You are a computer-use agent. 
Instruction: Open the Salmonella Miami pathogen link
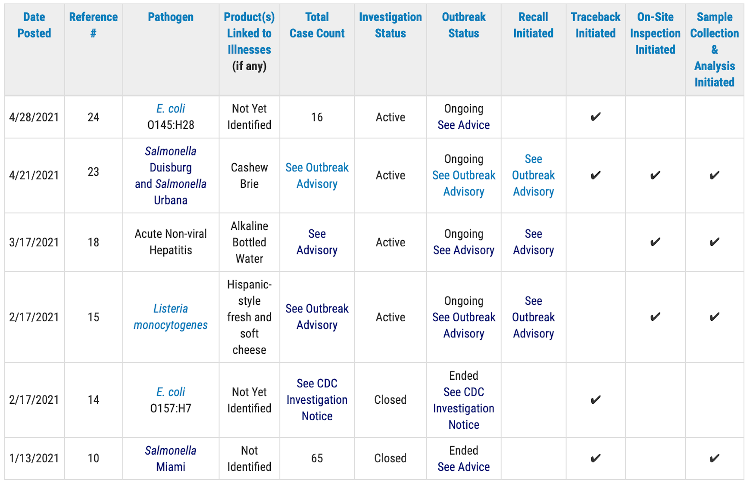tap(171, 458)
